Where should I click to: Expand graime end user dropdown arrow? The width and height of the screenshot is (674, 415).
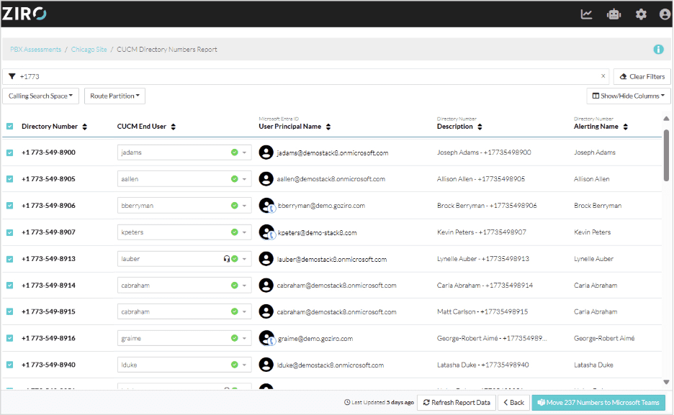click(x=244, y=338)
